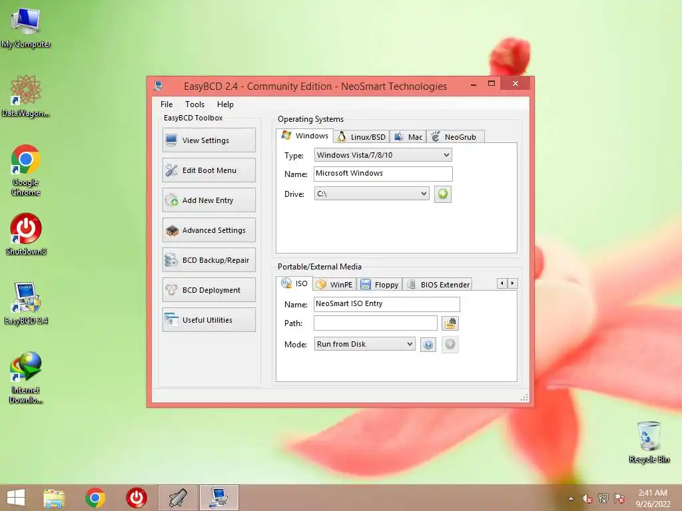Click the muted volume tray icon
The width and height of the screenshot is (682, 511).
click(x=587, y=498)
